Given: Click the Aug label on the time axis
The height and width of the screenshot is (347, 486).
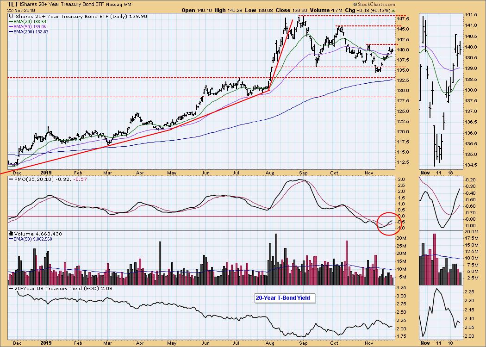Looking at the screenshot, I should click(270, 173).
